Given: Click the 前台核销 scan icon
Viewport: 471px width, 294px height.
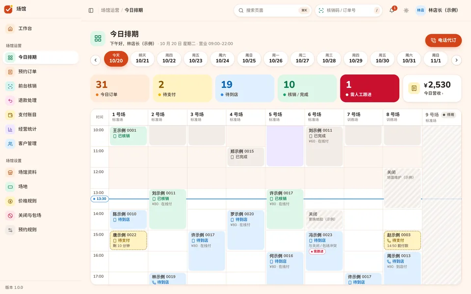Looking at the screenshot, I should 10,86.
